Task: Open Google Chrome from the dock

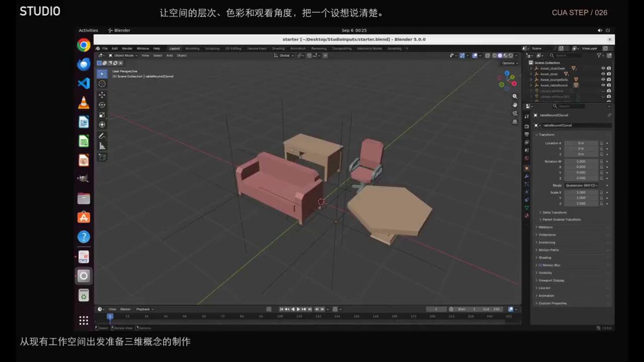Action: (x=83, y=45)
